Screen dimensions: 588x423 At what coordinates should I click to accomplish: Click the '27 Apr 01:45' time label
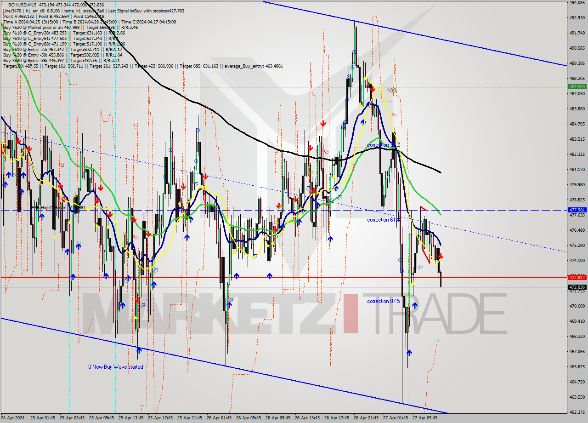[x=396, y=418]
